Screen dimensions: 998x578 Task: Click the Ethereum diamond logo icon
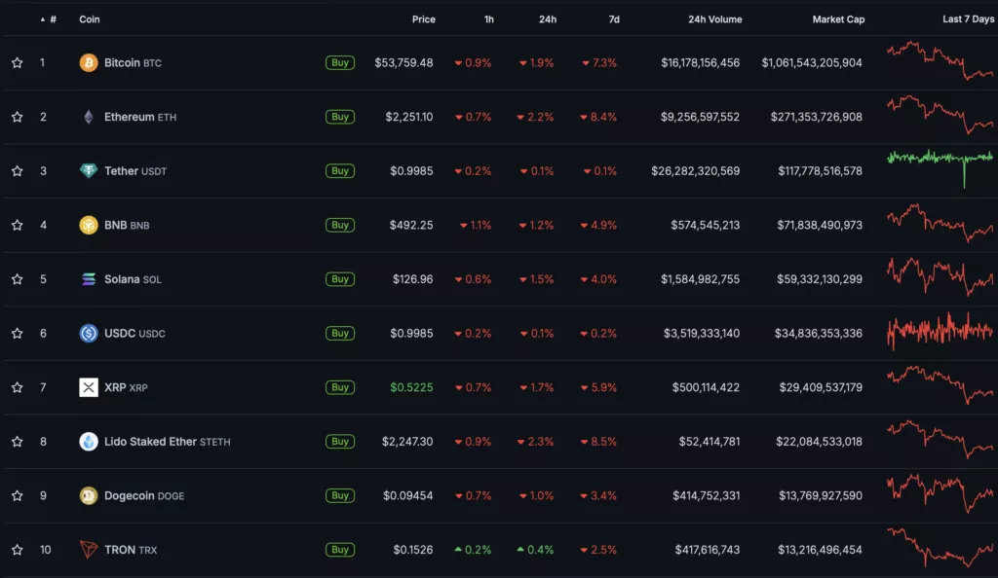pos(89,117)
